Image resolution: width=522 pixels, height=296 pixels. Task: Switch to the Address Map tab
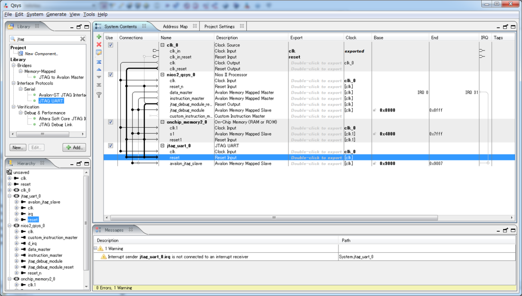click(175, 26)
